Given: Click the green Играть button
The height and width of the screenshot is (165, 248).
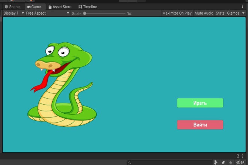Looking at the screenshot, I should 200,103.
